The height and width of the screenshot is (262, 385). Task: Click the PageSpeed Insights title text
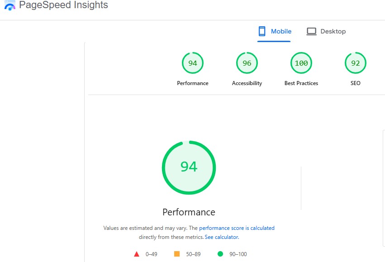point(64,5)
